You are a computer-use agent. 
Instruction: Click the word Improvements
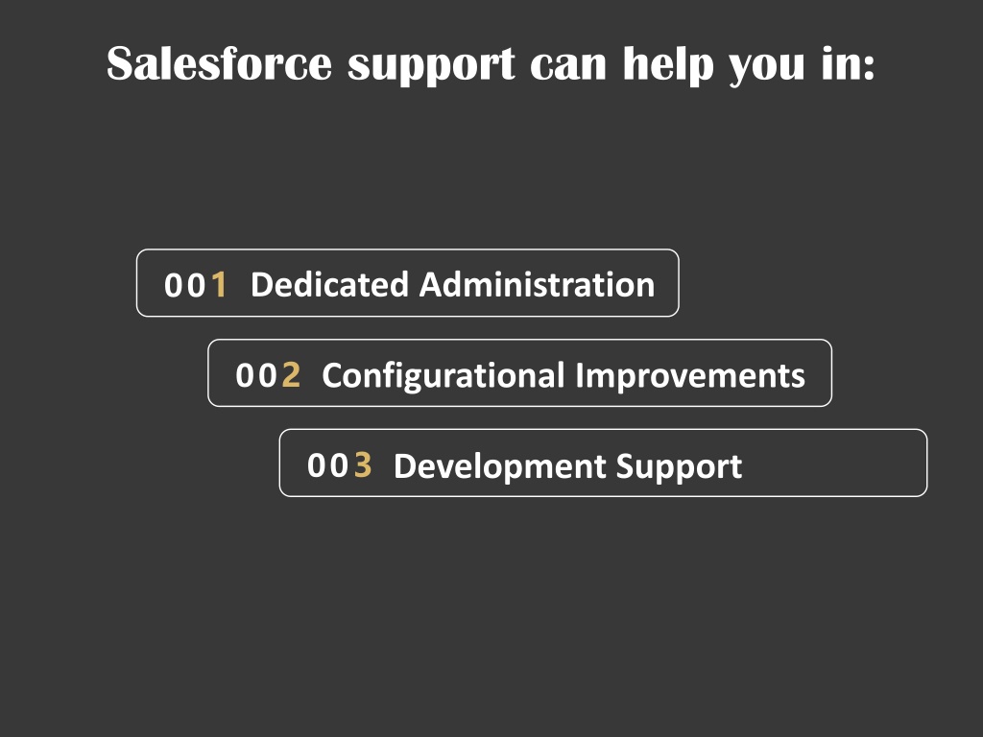click(x=690, y=375)
